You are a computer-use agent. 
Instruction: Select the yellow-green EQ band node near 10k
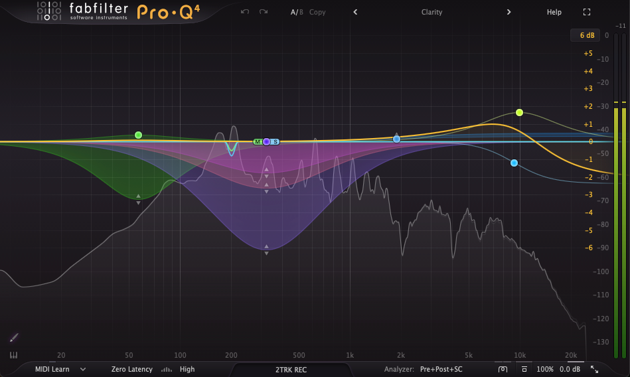coord(519,112)
